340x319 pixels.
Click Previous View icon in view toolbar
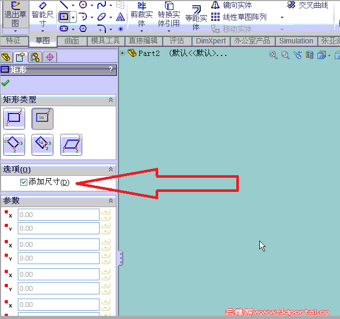click(298, 55)
